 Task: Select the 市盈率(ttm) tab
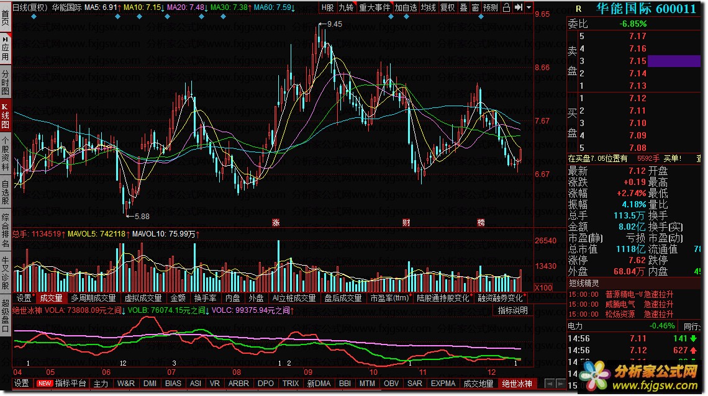point(389,298)
